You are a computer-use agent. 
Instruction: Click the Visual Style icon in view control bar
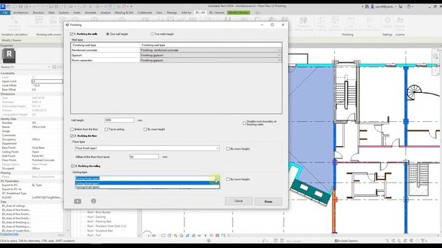(169, 236)
